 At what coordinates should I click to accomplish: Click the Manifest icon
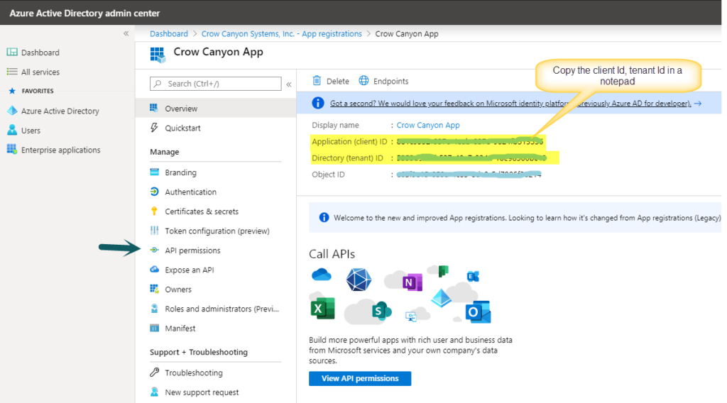(154, 328)
